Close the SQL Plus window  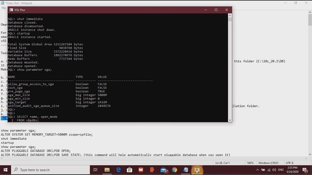click(227, 10)
